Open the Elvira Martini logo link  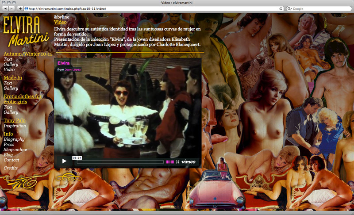click(x=26, y=31)
